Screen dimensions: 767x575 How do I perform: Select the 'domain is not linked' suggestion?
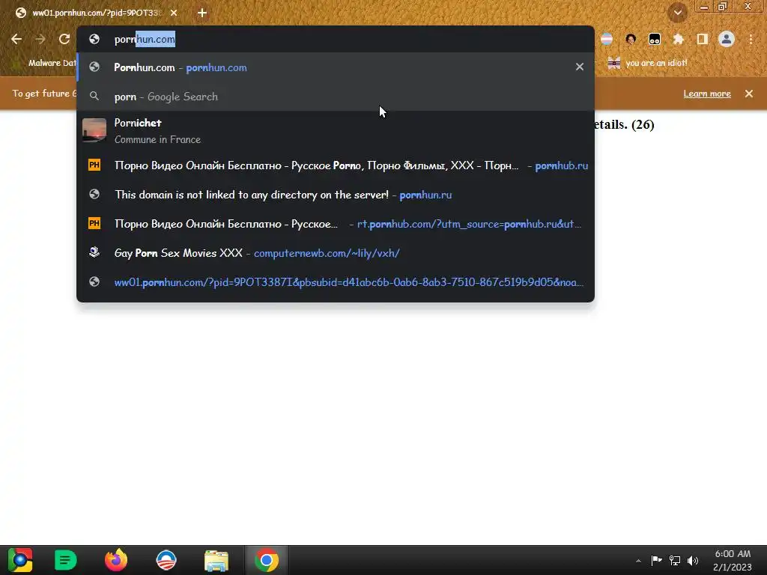click(x=336, y=195)
